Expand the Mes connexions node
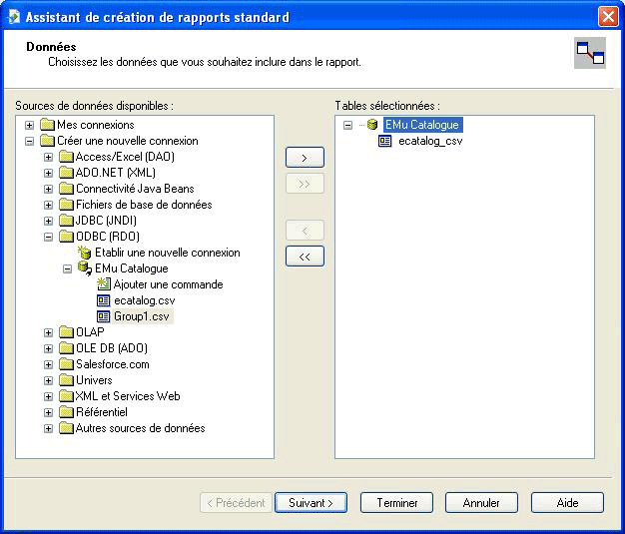This screenshot has width=625, height=534. tap(29, 125)
